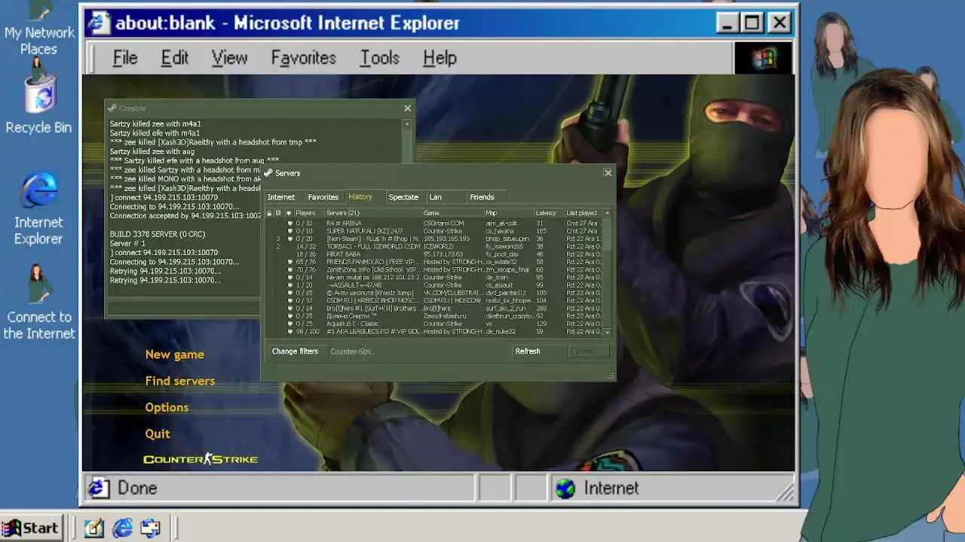965x542 pixels.
Task: Open the My Network Places desktop icon
Action: 38,29
